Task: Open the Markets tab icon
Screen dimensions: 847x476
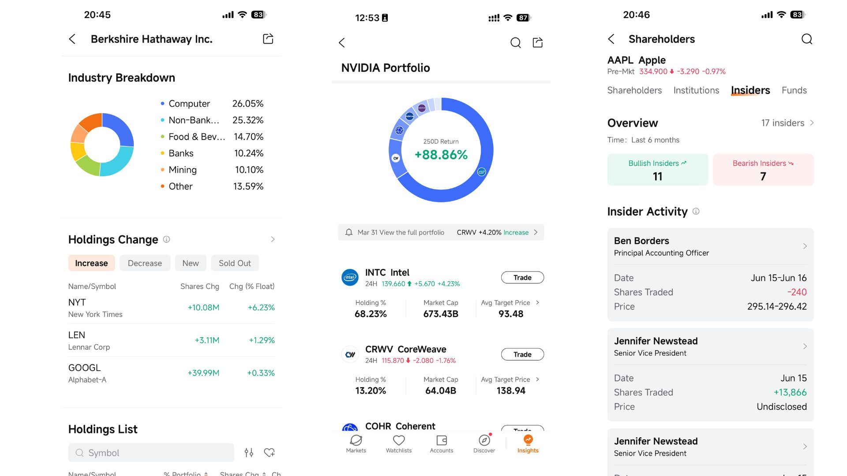Action: click(x=356, y=440)
